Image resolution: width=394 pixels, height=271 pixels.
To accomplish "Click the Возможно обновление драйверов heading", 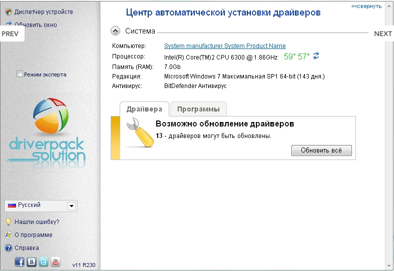I will click(225, 123).
